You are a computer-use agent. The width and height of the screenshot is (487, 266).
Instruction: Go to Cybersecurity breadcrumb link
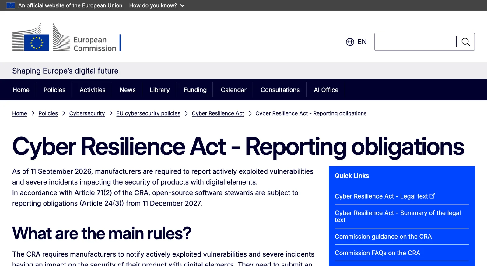[x=87, y=113]
